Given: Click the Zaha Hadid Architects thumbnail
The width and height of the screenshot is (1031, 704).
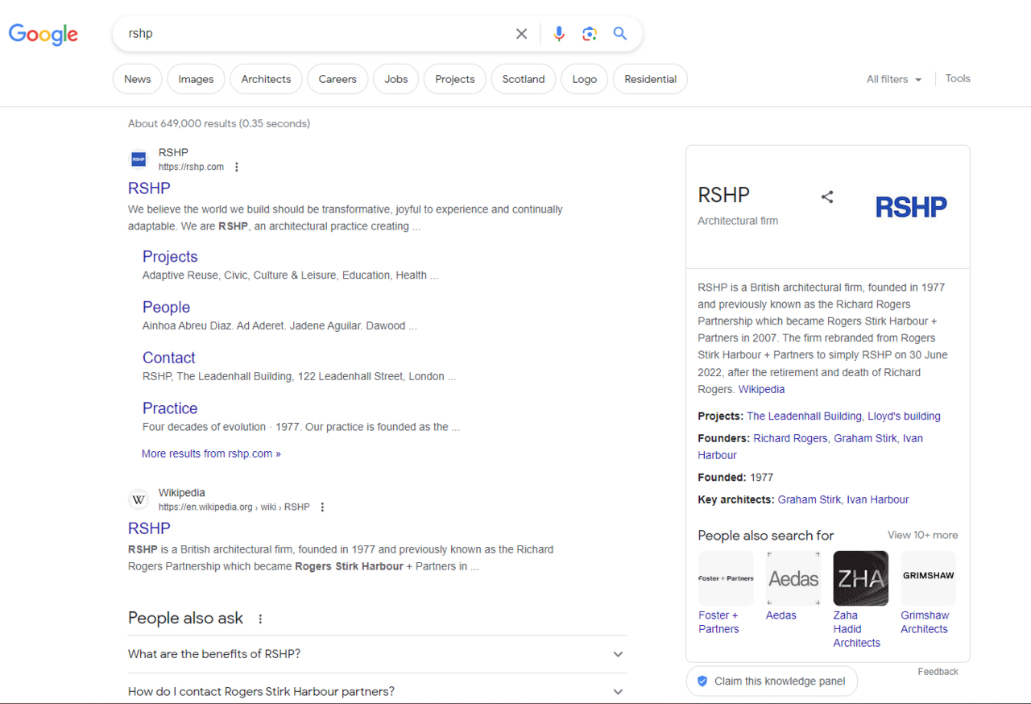Looking at the screenshot, I should pyautogui.click(x=860, y=578).
